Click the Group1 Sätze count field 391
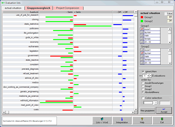 [170, 17]
